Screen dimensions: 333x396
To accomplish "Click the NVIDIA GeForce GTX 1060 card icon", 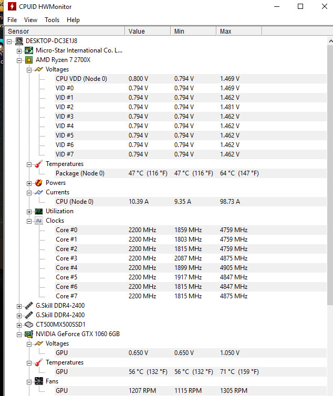I will (x=29, y=334).
